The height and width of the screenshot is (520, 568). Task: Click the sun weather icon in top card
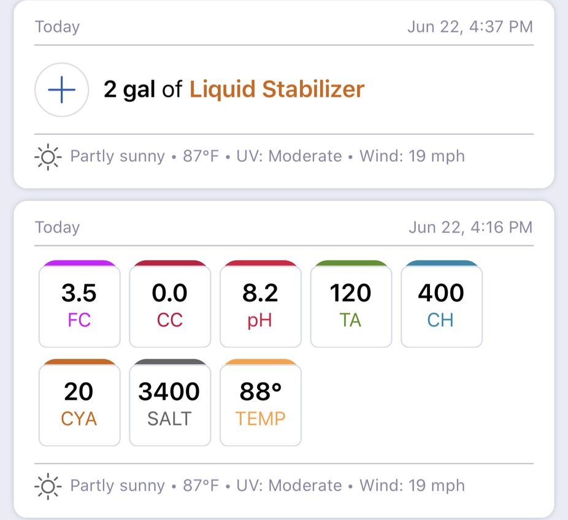click(48, 157)
